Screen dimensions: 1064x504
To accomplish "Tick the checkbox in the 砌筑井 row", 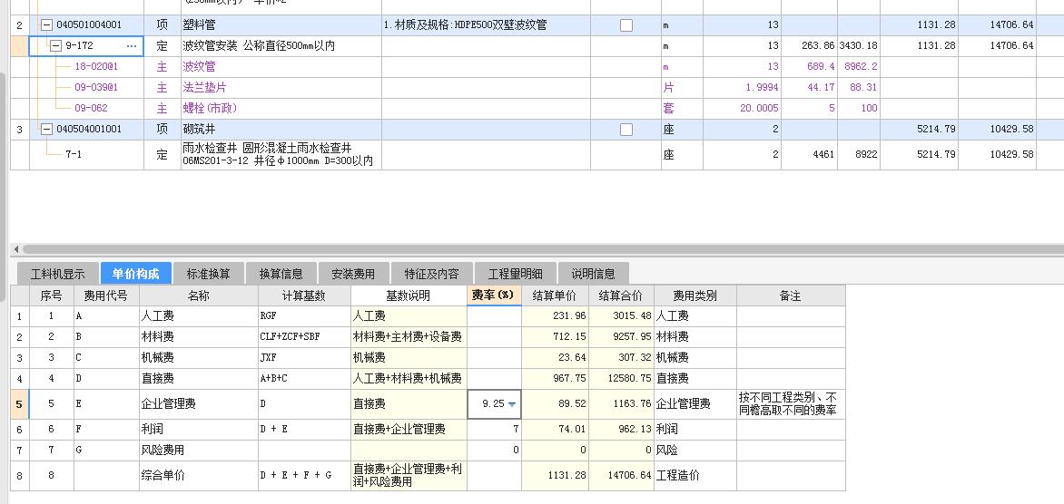I will coord(626,129).
